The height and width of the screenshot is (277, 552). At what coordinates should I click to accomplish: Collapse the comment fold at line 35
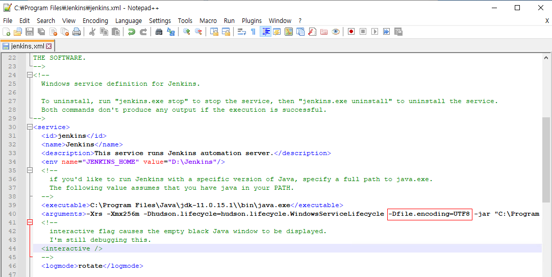pyautogui.click(x=30, y=170)
